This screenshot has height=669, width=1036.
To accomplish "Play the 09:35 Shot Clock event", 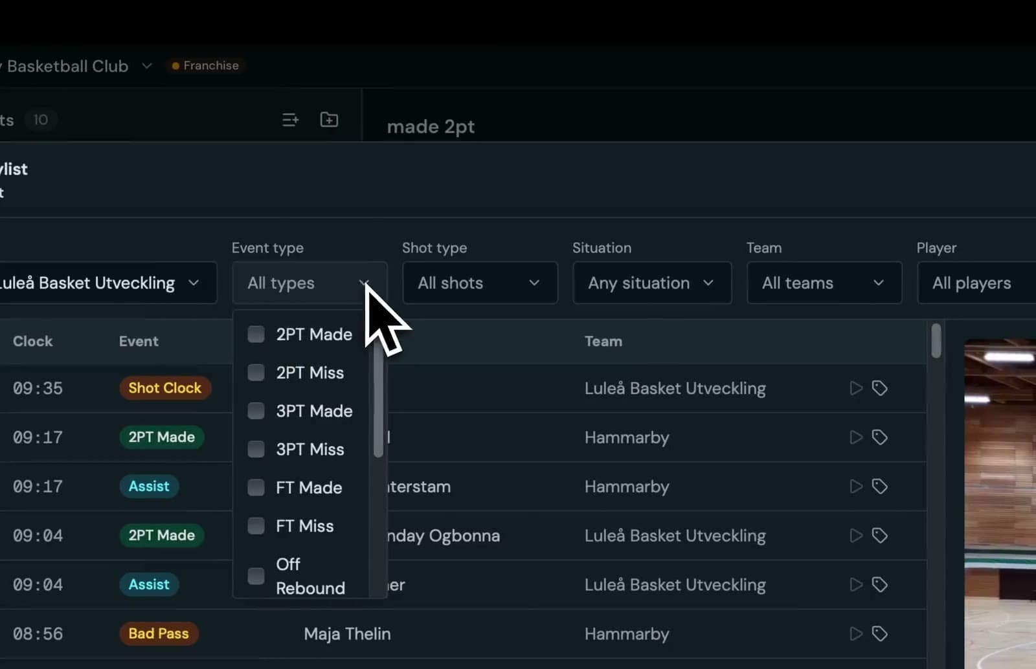I will [x=856, y=388].
